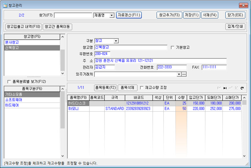Click the 소매단가 column header

coord(232,98)
